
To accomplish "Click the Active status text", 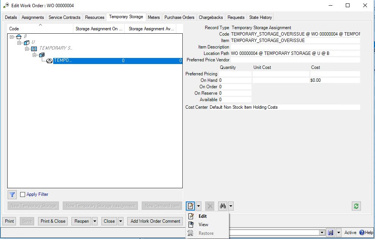I will point(350,232).
